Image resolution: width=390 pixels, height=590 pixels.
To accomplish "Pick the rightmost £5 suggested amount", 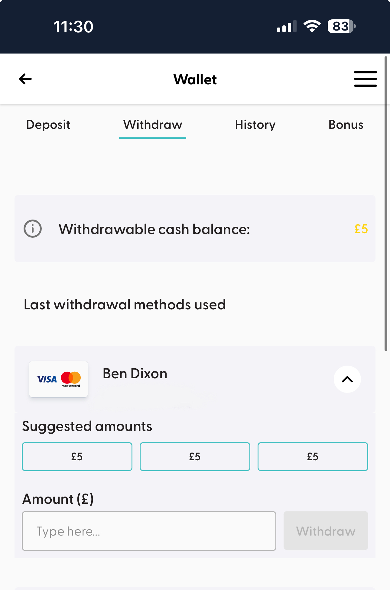I will tap(313, 457).
